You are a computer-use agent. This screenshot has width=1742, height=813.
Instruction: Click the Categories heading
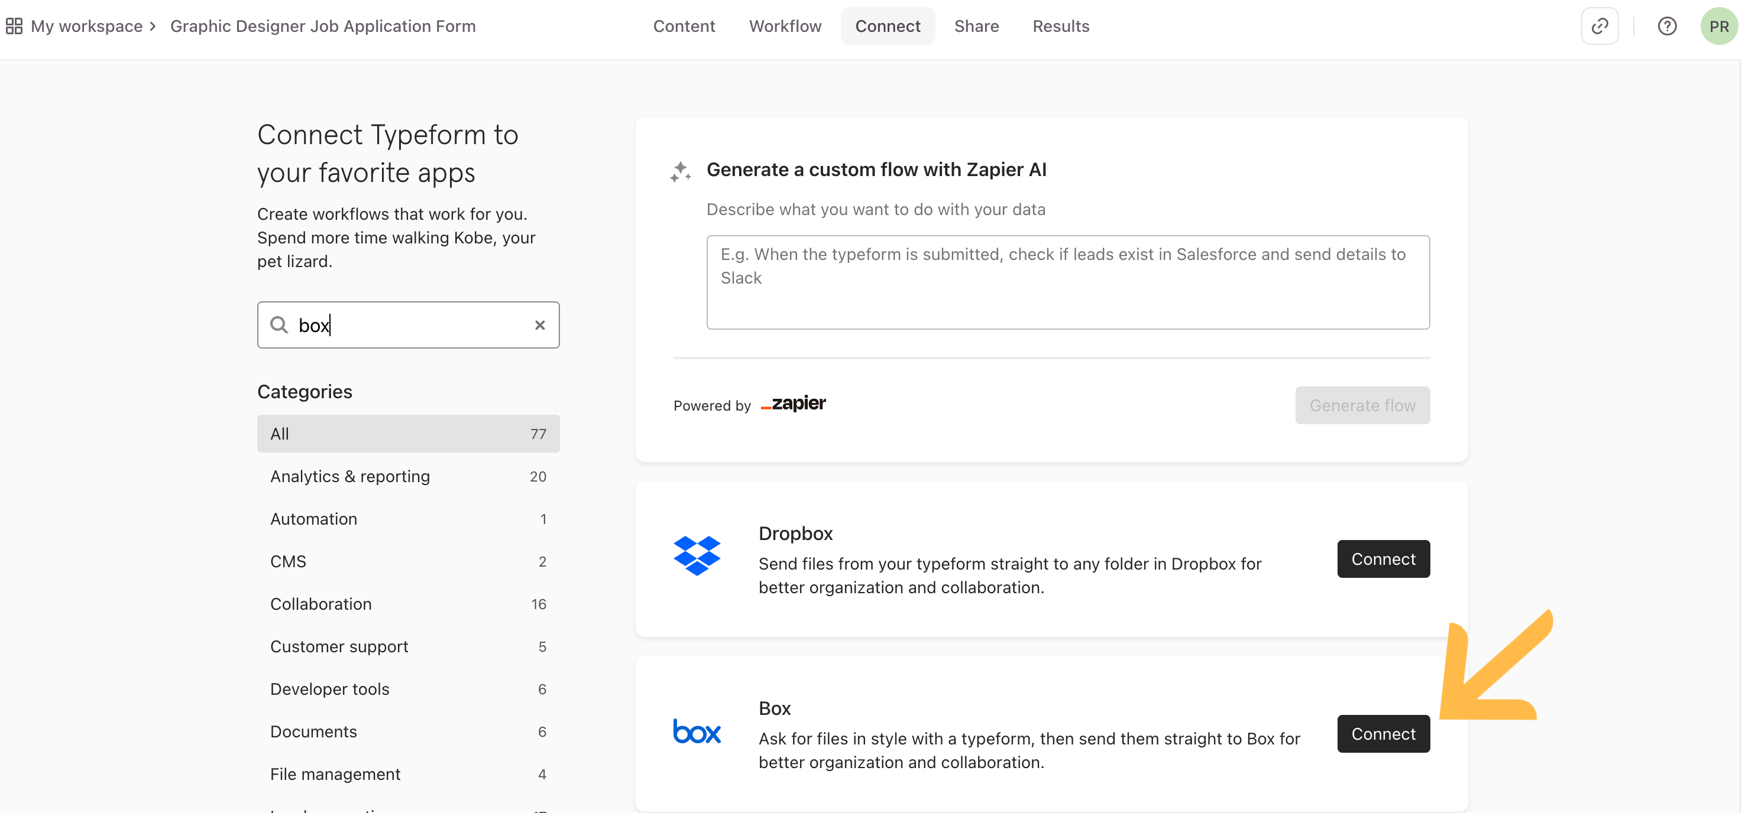click(x=305, y=392)
